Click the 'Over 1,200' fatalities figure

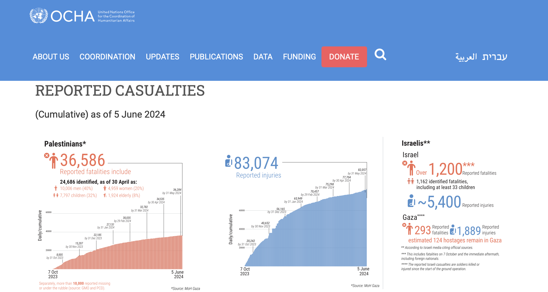tap(445, 169)
